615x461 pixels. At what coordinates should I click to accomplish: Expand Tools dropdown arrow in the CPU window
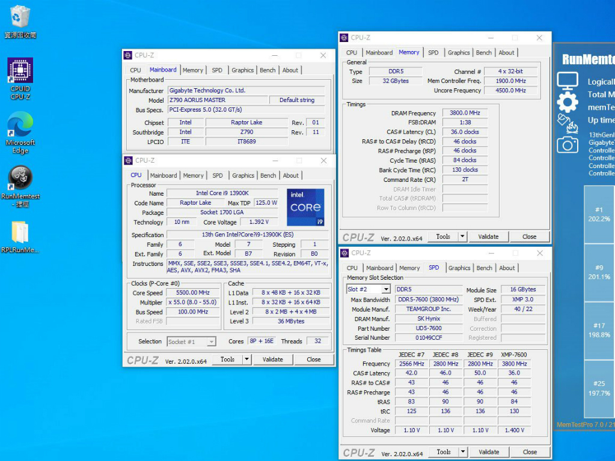click(x=246, y=360)
